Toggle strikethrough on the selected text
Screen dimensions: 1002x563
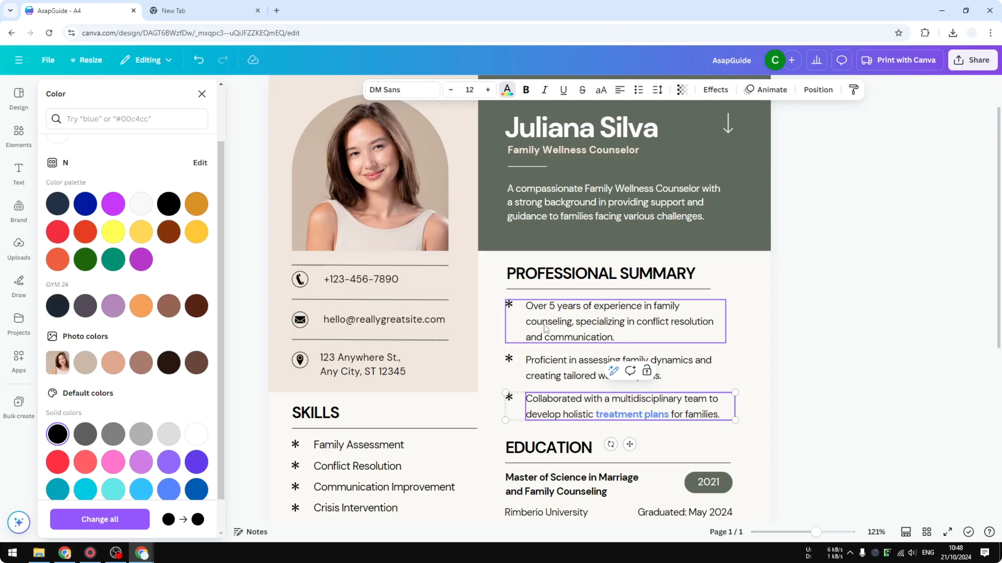582,90
